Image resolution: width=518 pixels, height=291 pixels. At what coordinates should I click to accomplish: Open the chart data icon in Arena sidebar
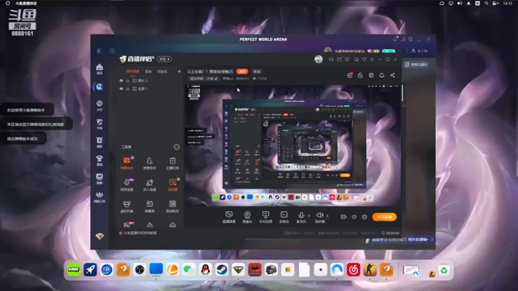coord(100,178)
